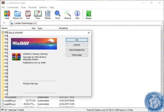Image resolution: width=164 pixels, height=112 pixels.
Task: Click the Repair archive icon
Action: point(89,14)
